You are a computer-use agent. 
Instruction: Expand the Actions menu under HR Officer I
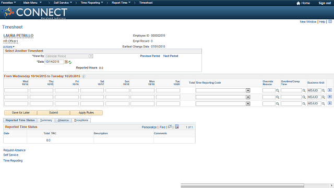(9, 46)
